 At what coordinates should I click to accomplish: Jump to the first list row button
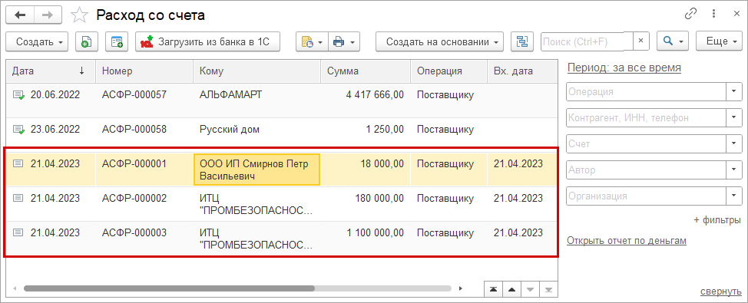tap(493, 288)
